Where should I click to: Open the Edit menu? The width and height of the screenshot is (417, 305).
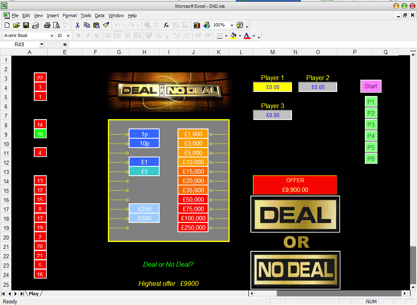tap(26, 16)
